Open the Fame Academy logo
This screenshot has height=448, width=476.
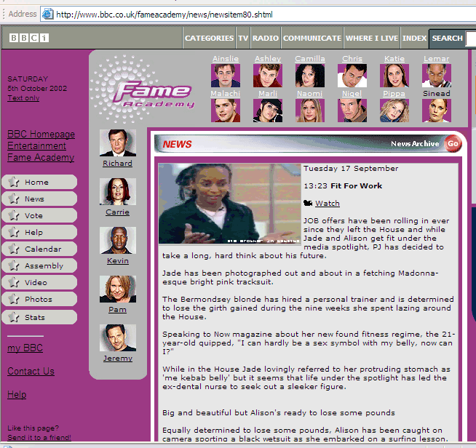click(143, 89)
